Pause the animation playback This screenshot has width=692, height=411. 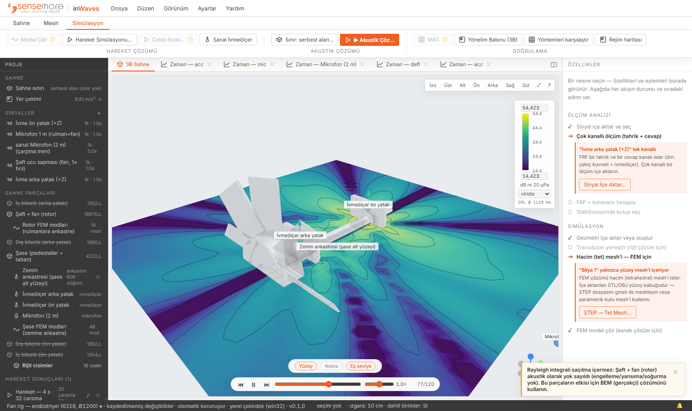[253, 384]
